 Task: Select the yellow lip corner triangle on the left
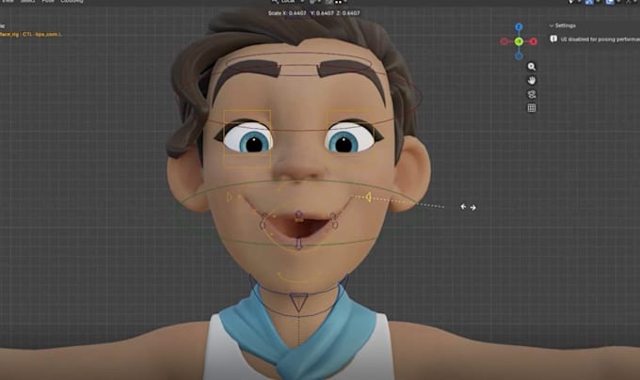click(x=229, y=198)
